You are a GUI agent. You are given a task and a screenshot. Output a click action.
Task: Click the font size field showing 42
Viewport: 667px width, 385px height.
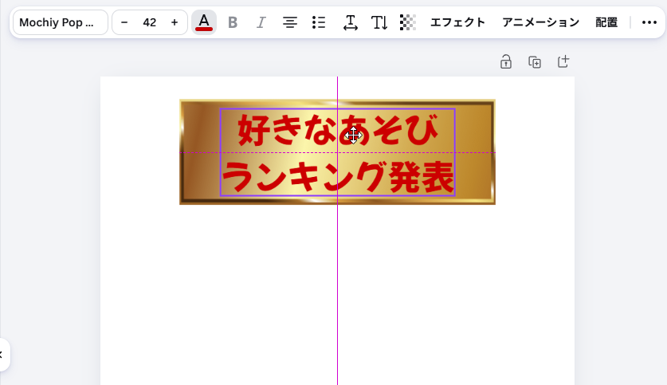coord(149,22)
